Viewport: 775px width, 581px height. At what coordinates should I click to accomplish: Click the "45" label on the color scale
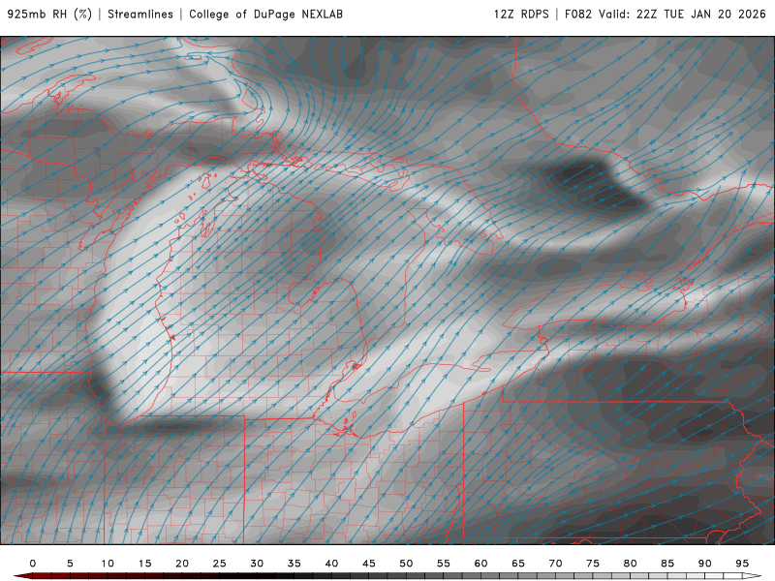[369, 564]
